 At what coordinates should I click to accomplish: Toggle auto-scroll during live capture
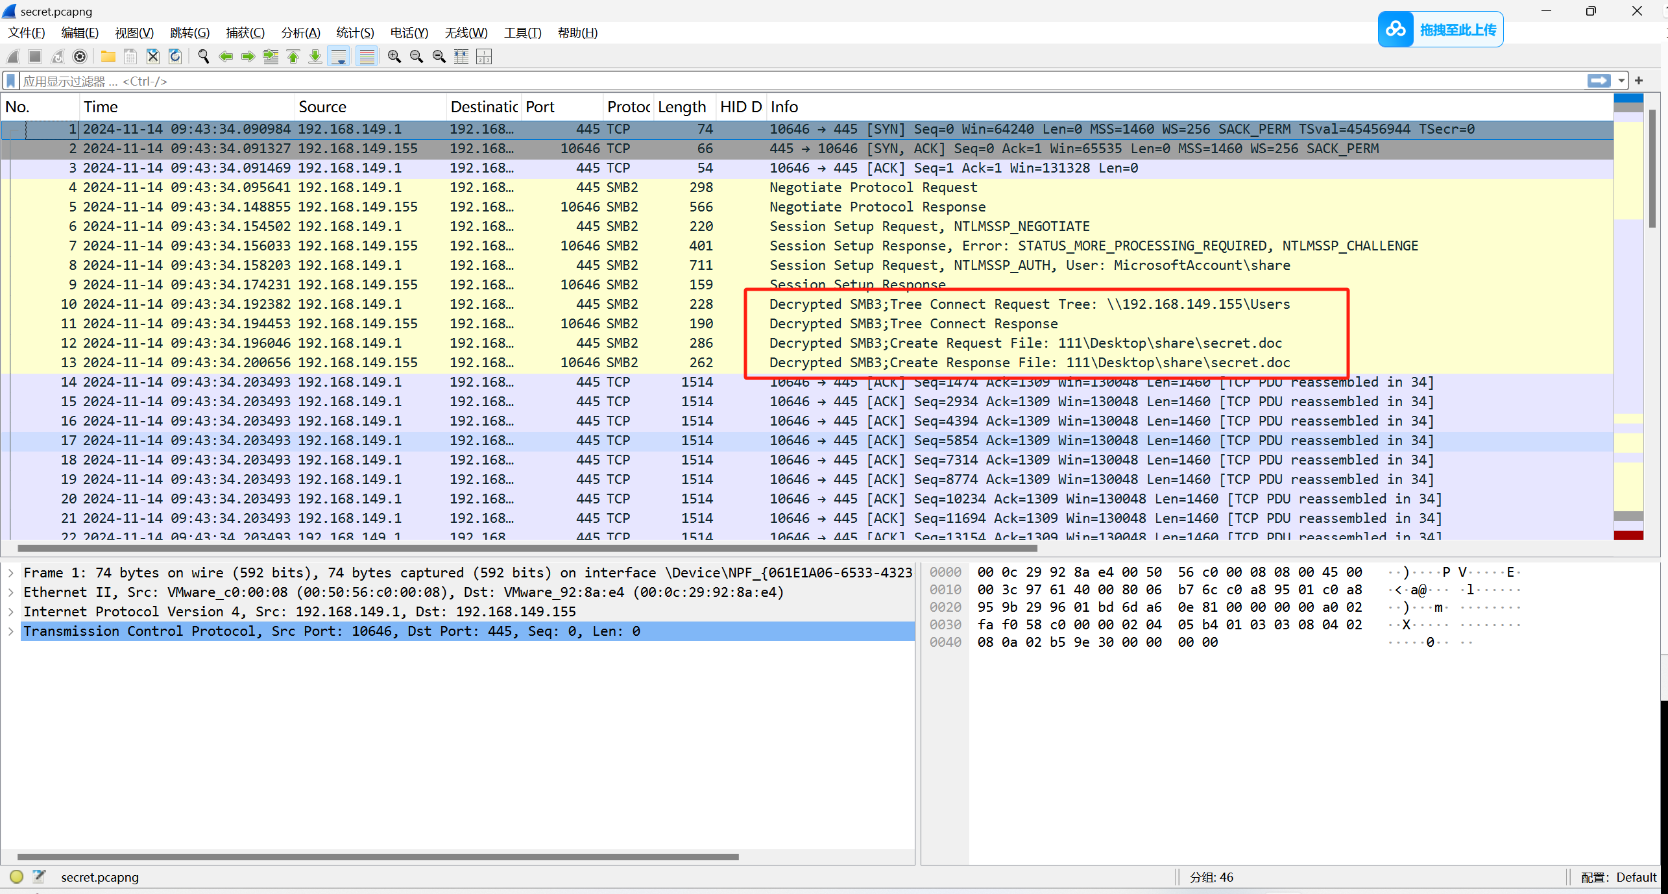339,57
